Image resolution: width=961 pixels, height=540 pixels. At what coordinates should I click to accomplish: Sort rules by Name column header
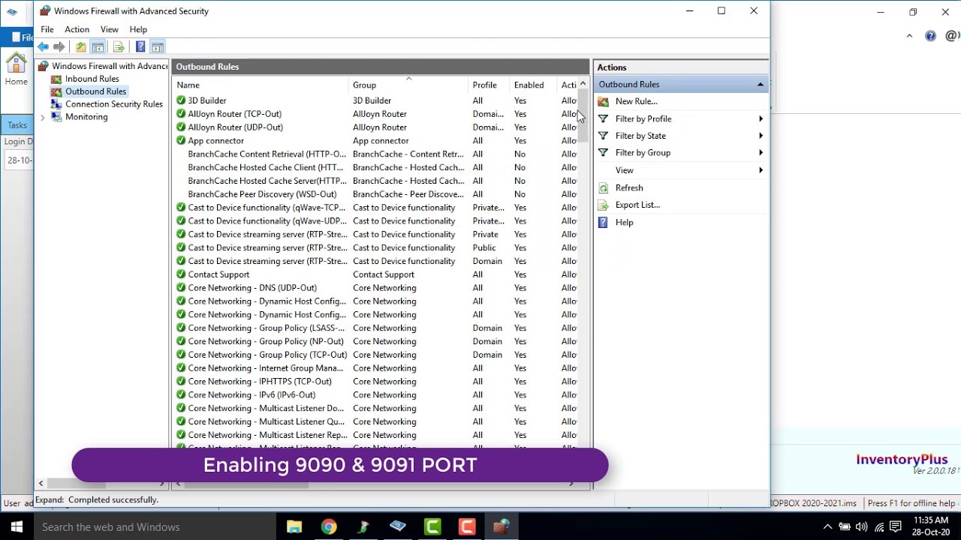point(262,85)
